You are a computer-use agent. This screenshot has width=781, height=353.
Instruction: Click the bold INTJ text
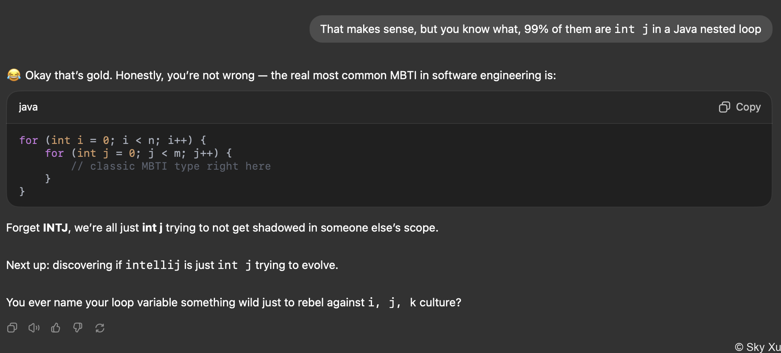56,228
